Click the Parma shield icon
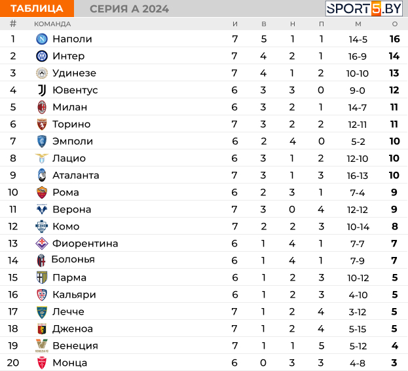The height and width of the screenshot is (371, 408). [42, 277]
